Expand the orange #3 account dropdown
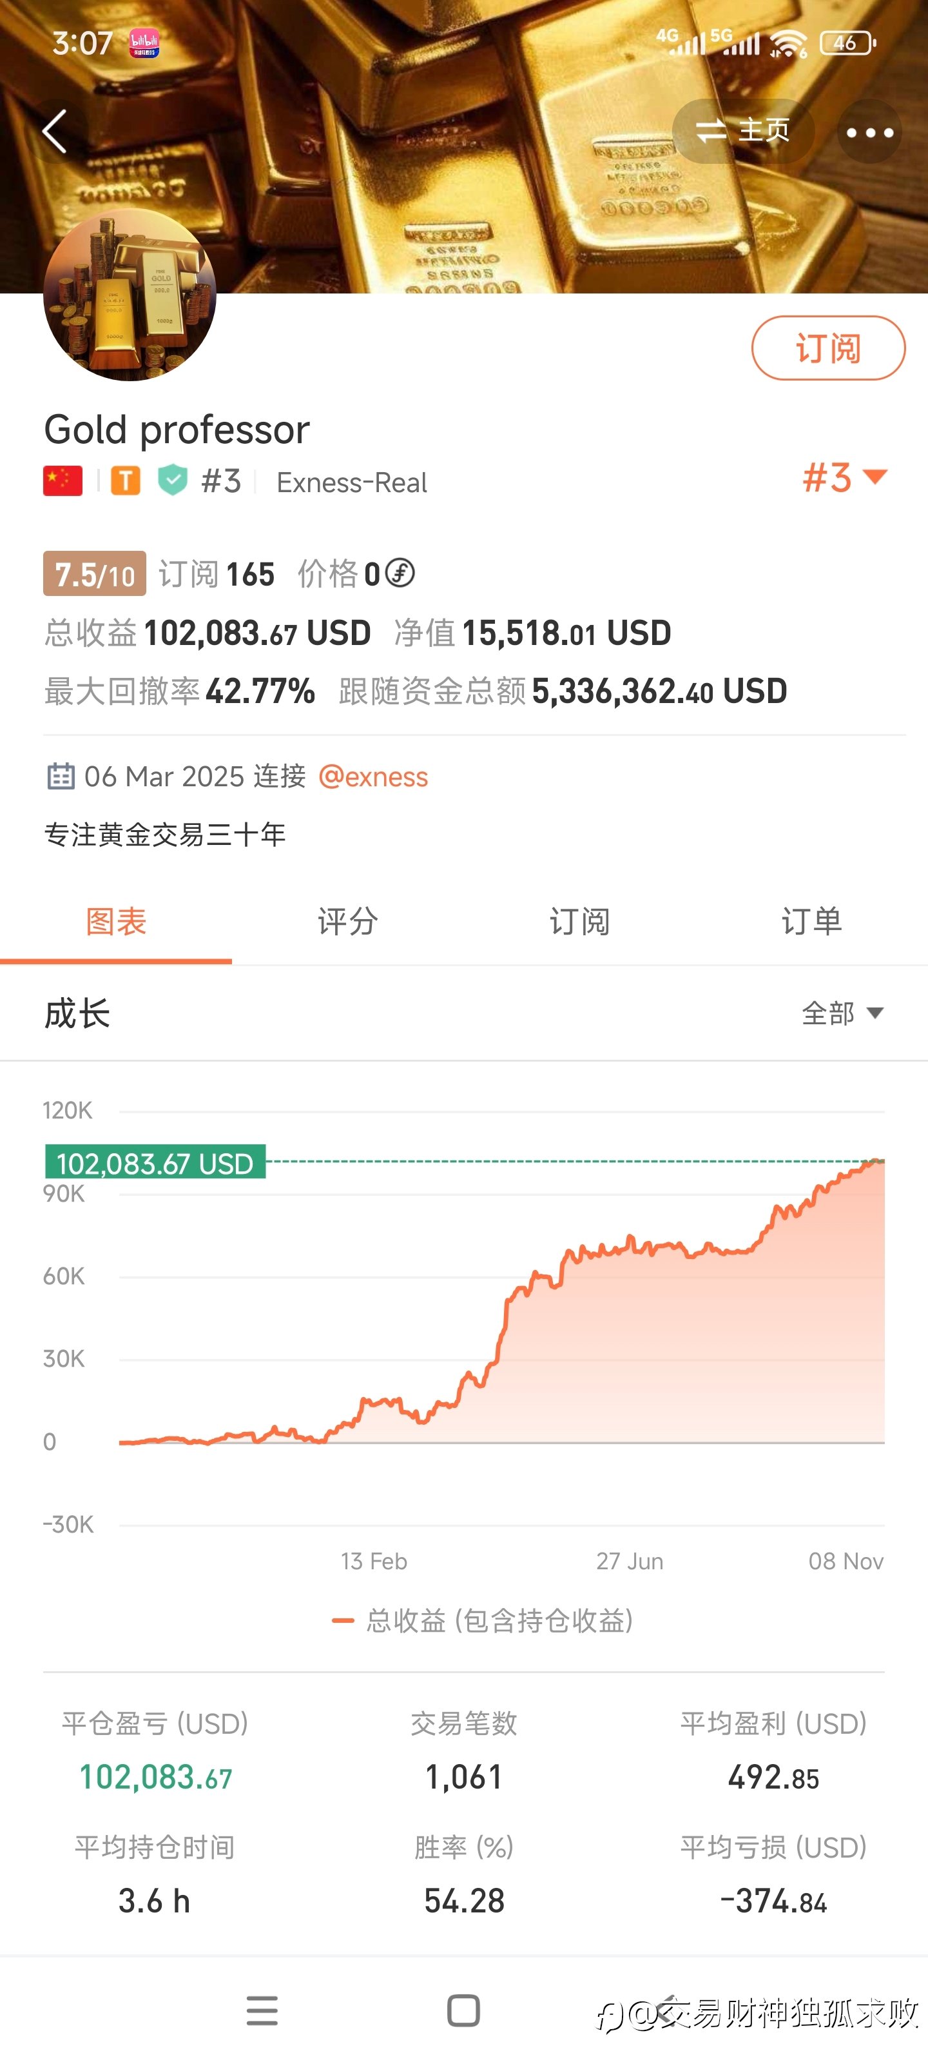Screen dimensions: 928x2064 tap(844, 477)
